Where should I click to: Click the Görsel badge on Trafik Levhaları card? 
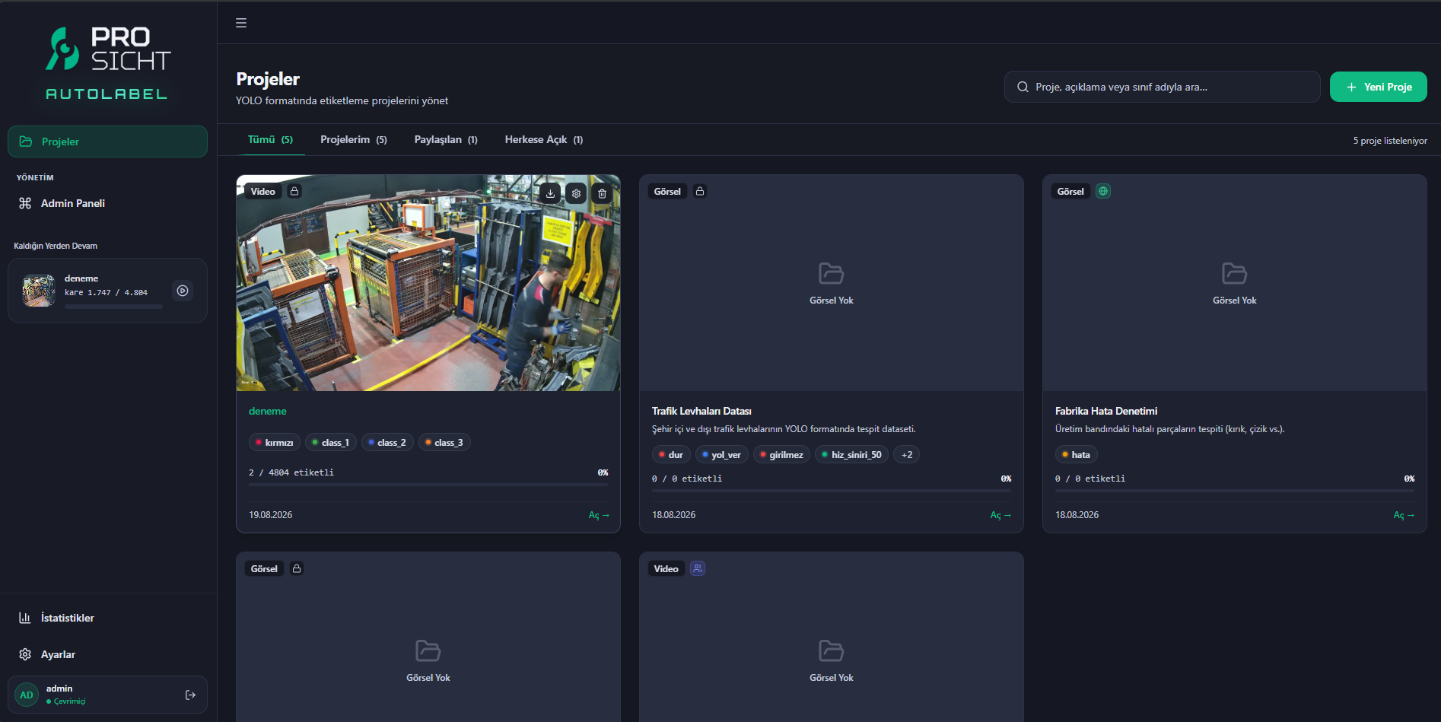pos(667,191)
